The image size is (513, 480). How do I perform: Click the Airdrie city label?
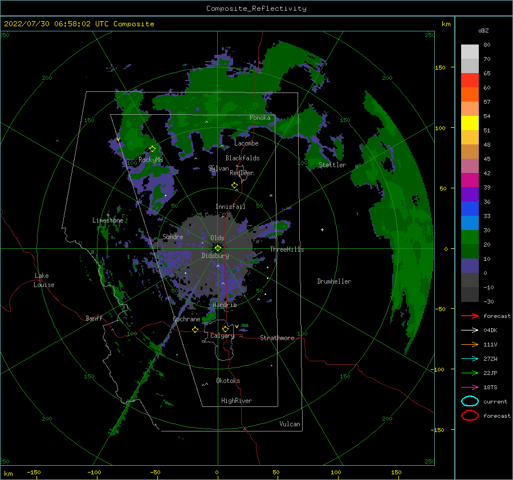click(x=225, y=305)
